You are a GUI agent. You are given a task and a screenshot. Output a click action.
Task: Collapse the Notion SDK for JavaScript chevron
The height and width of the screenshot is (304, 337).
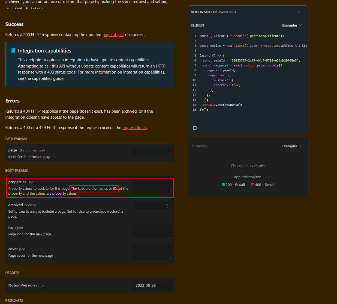(299, 12)
